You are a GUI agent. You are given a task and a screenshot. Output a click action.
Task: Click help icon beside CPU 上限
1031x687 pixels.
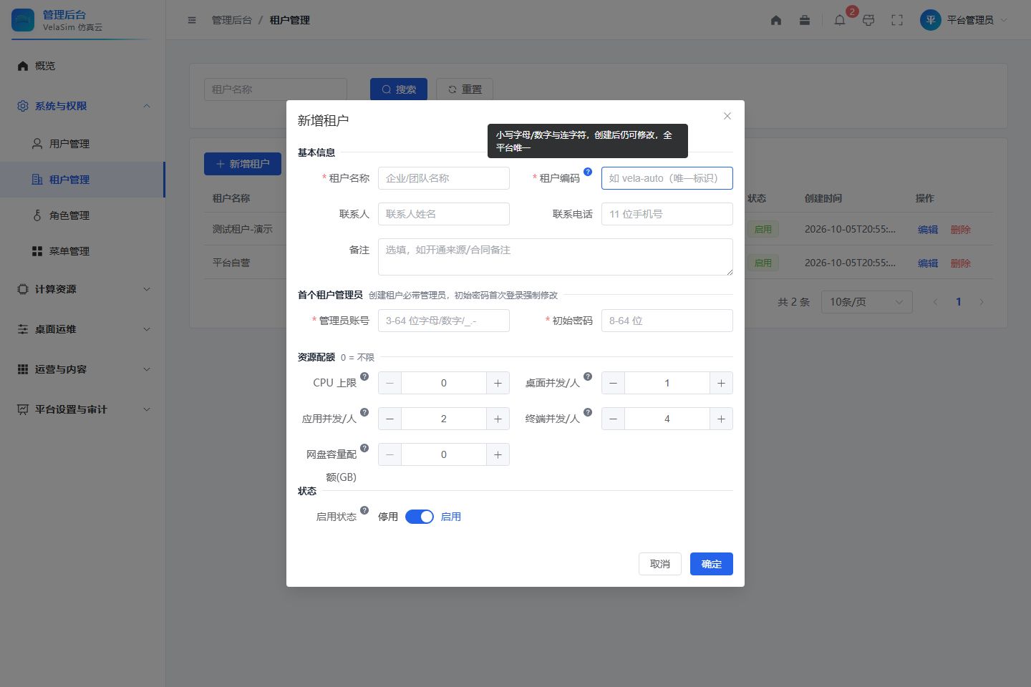click(364, 376)
